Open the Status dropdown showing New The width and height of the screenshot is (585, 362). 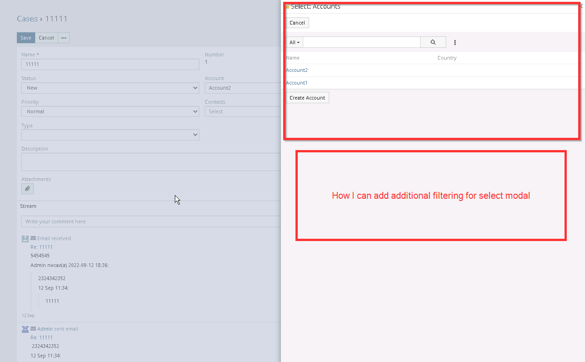(x=110, y=88)
